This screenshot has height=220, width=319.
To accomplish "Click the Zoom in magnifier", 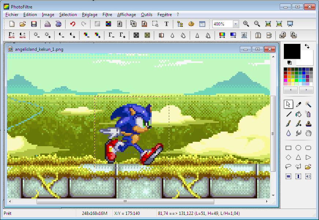I will (x=246, y=24).
